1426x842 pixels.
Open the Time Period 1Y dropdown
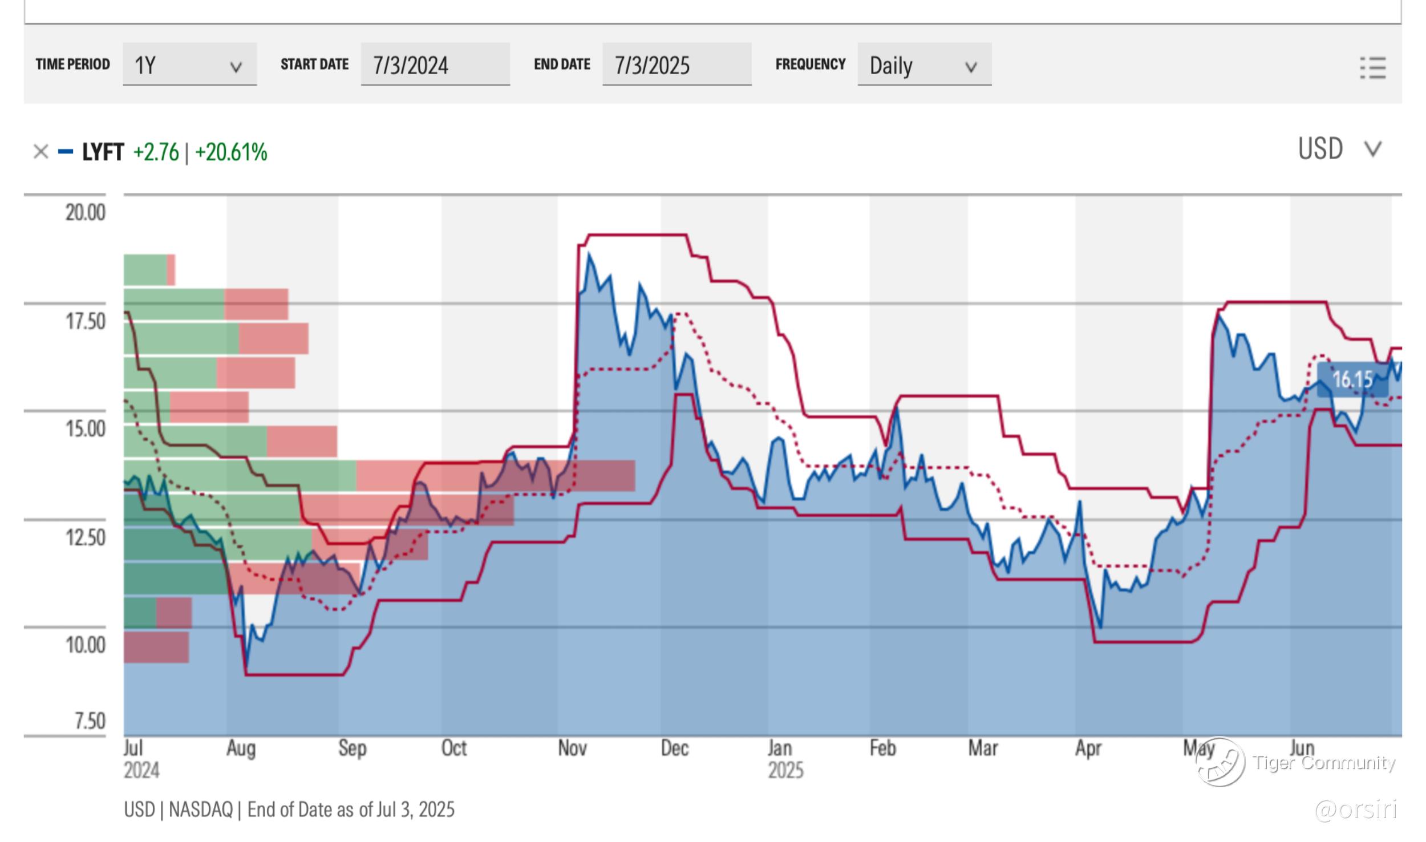[x=189, y=65]
